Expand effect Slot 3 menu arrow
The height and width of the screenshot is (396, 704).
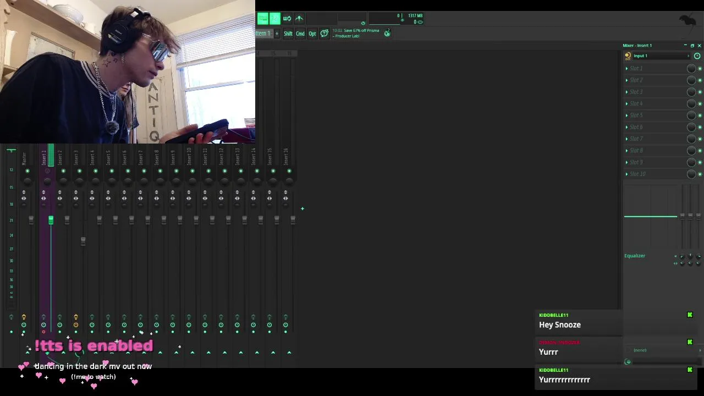[x=626, y=92]
